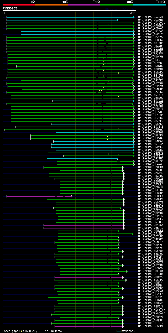Click the white query sequence bar

pyautogui.click(x=69, y=11)
